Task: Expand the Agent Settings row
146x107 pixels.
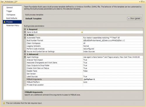Action: coord(25,57)
